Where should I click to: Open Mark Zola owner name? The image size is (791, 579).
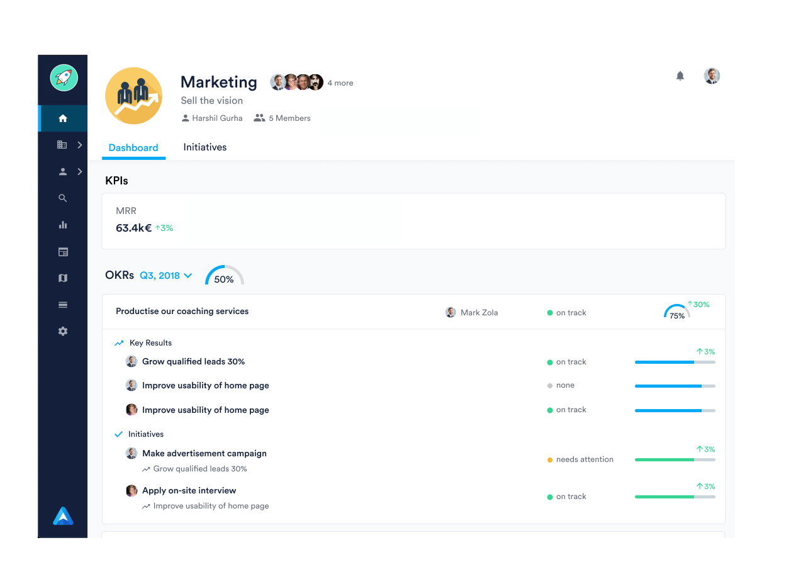[x=480, y=312]
